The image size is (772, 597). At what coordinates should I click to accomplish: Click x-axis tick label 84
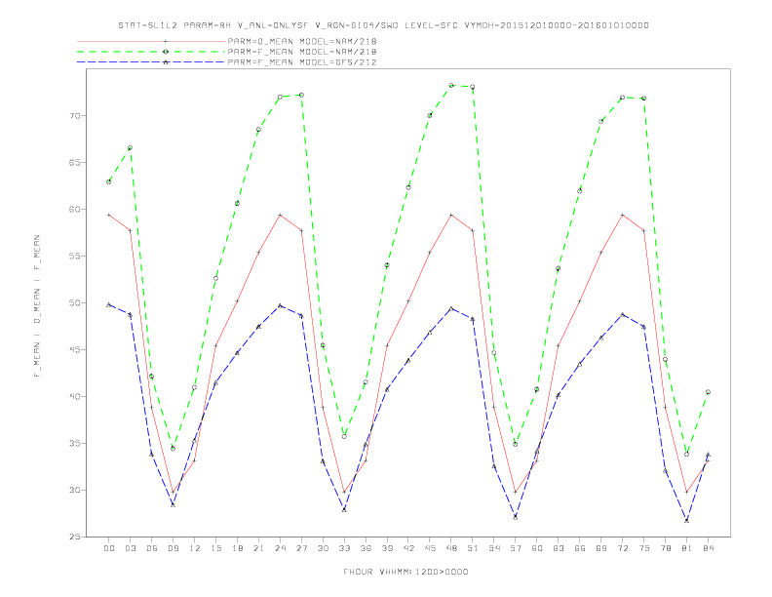tap(708, 548)
